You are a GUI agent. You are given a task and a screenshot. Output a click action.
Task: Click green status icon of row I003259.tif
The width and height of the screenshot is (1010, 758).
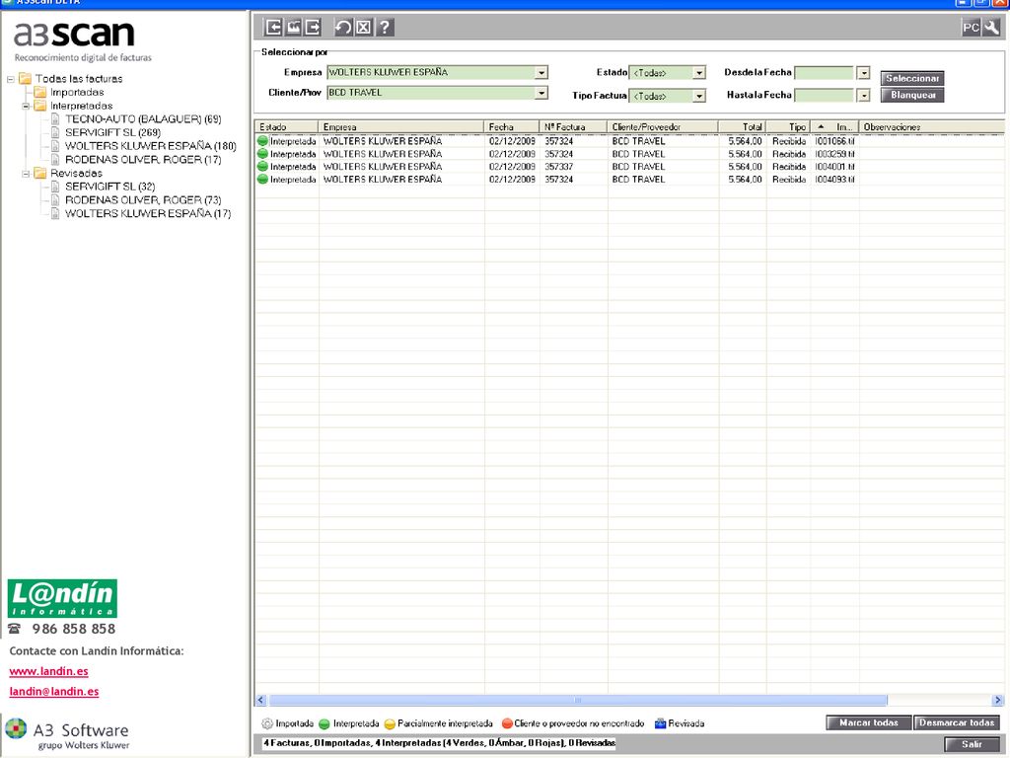pos(262,153)
